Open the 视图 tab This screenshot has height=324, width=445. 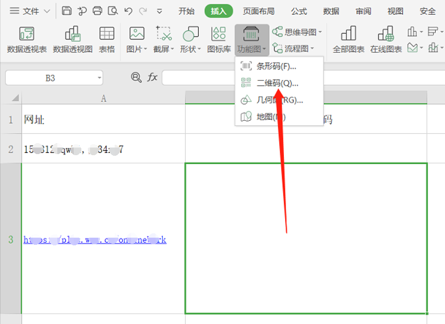(x=395, y=11)
